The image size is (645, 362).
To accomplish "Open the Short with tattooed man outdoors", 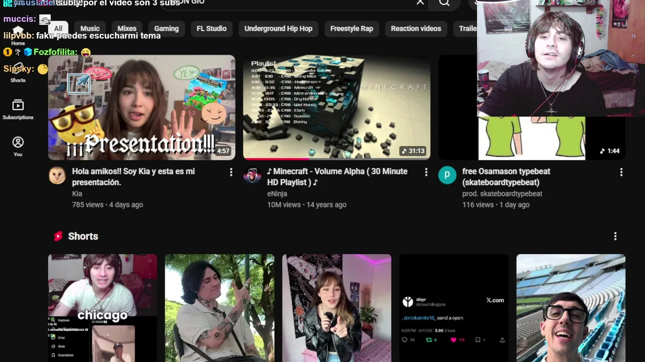I will [x=220, y=308].
